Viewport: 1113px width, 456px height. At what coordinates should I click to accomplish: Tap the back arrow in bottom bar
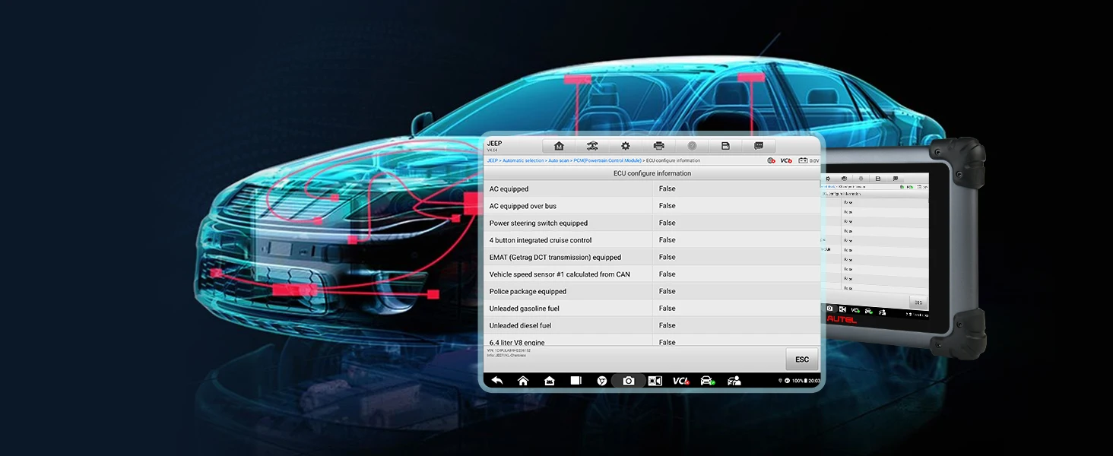[x=497, y=381]
